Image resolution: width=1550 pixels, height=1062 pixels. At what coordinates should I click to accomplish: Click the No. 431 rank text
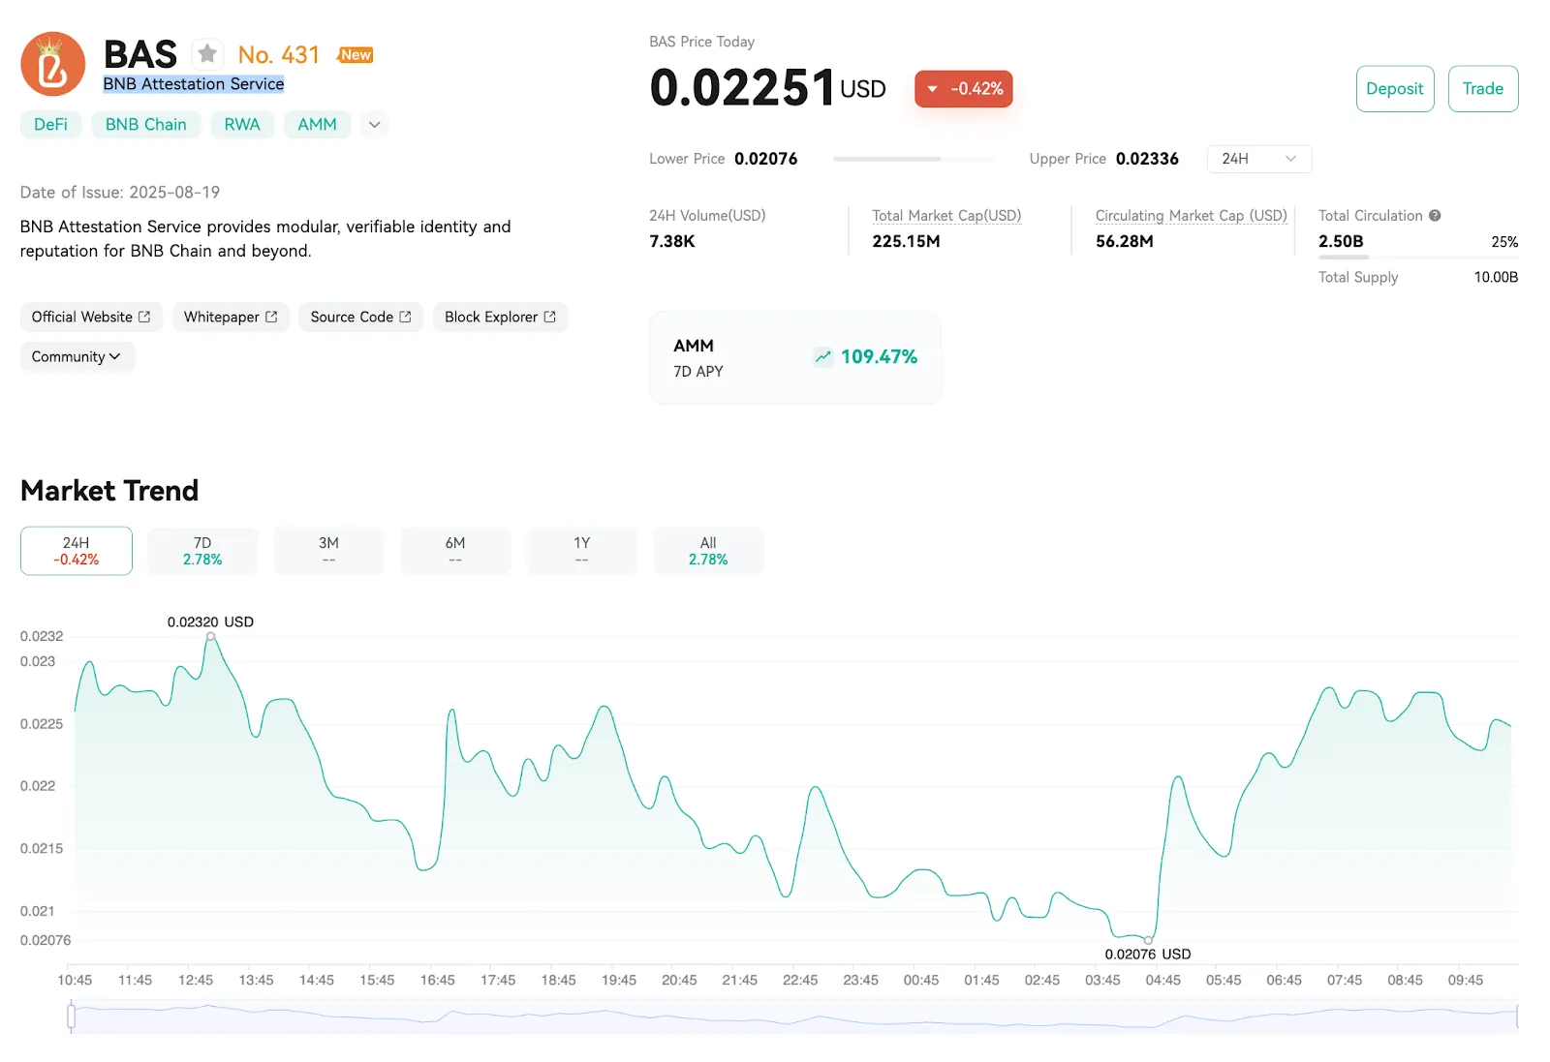[x=279, y=55]
